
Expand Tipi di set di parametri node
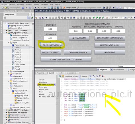[9, 81]
